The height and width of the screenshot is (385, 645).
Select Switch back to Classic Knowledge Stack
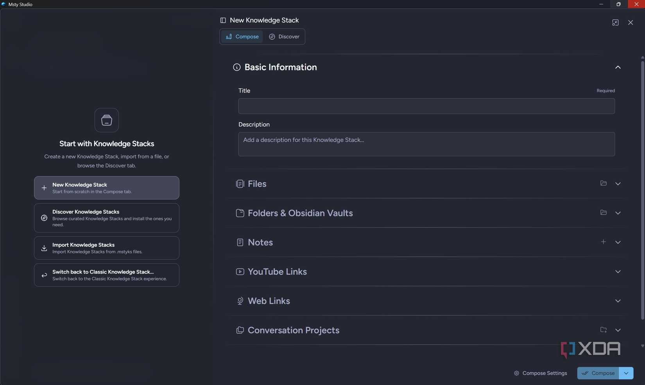click(106, 275)
